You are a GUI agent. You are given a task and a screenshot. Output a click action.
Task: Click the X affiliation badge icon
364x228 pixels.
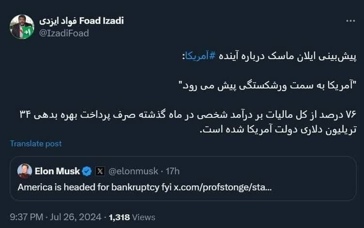coord(100,171)
